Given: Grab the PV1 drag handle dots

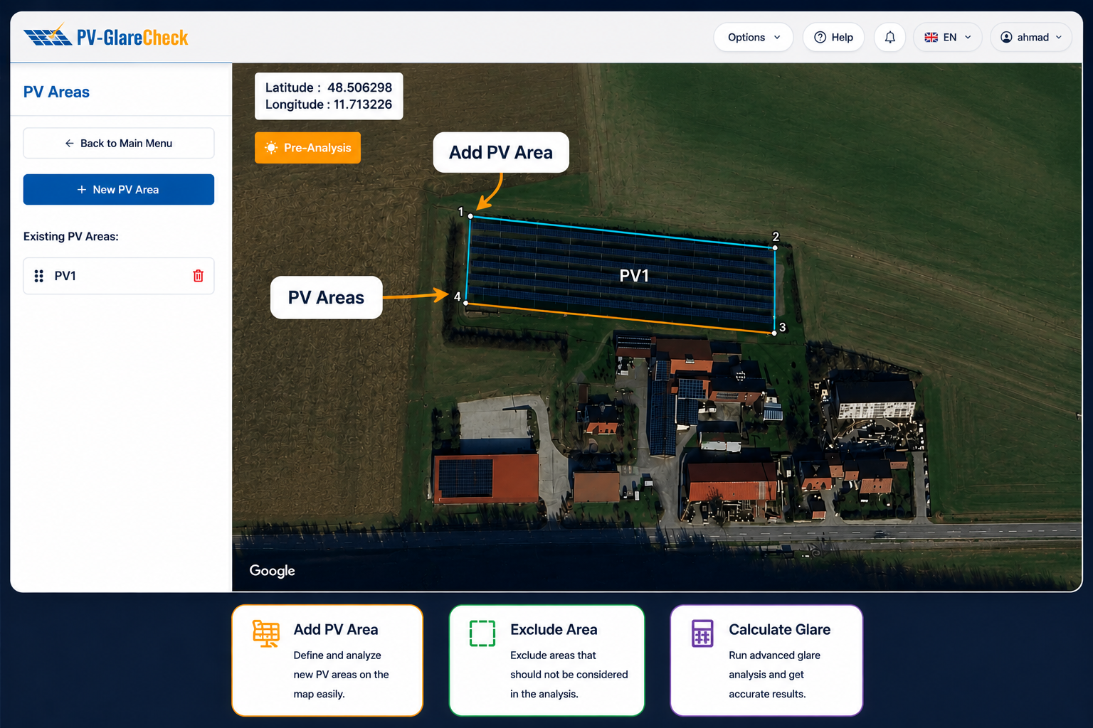Looking at the screenshot, I should point(39,276).
